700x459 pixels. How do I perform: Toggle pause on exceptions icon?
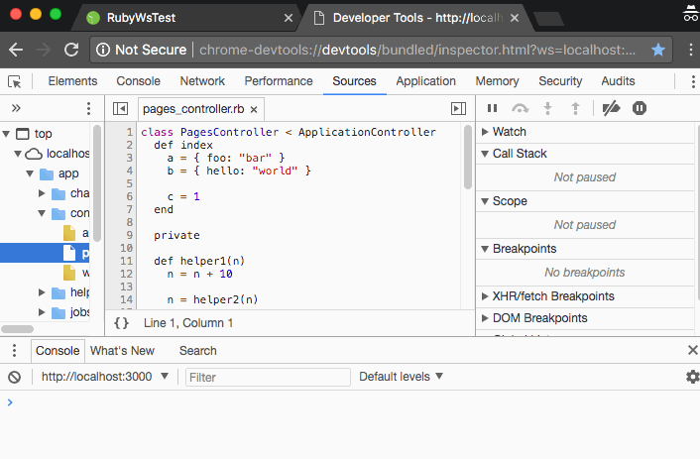click(x=640, y=108)
